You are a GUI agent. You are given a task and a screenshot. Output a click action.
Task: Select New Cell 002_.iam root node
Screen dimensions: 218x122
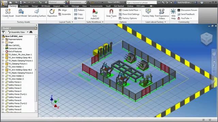click(14, 36)
